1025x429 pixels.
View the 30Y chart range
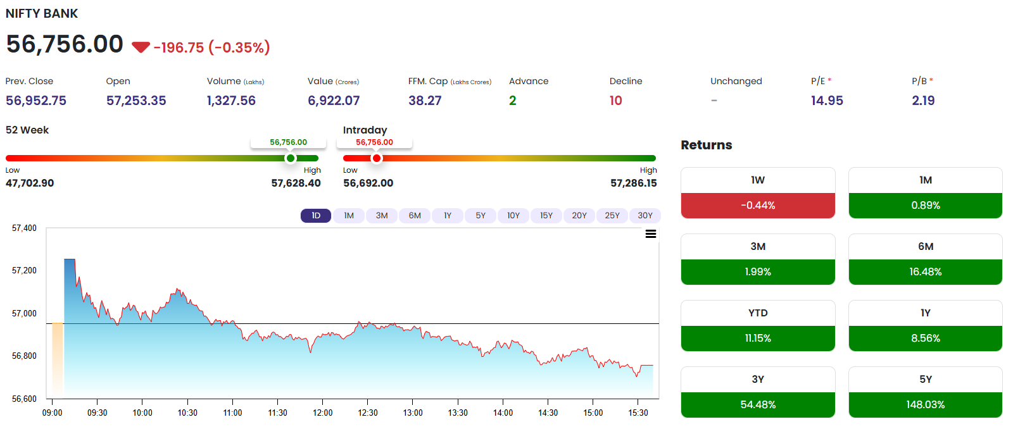(645, 216)
